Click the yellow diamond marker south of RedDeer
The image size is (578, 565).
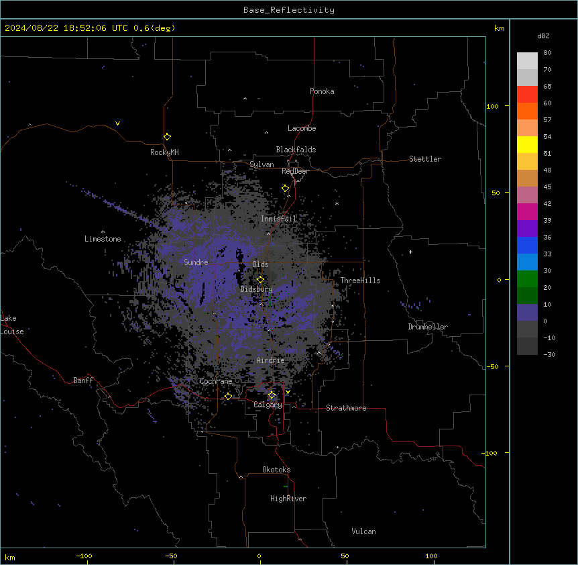285,189
